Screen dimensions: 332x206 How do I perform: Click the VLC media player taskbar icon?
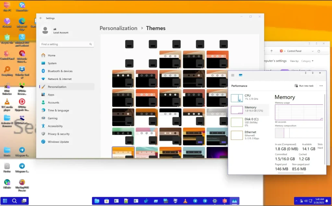185,201
